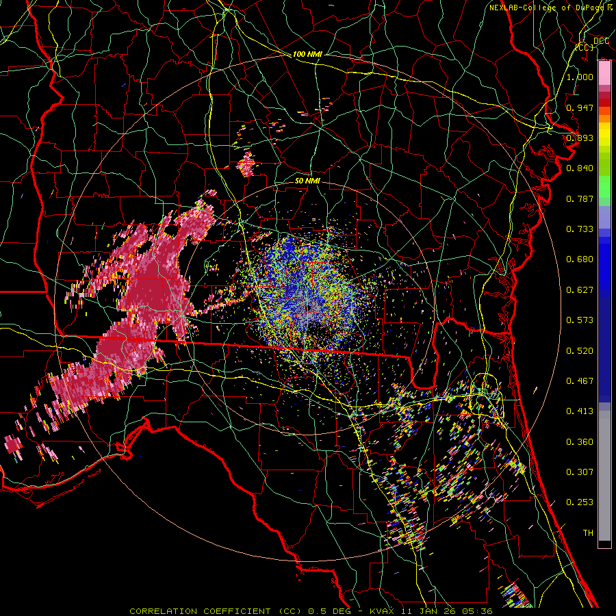This screenshot has width=616, height=616.
Task: Select the 0.840 legend value
Action: [x=580, y=168]
